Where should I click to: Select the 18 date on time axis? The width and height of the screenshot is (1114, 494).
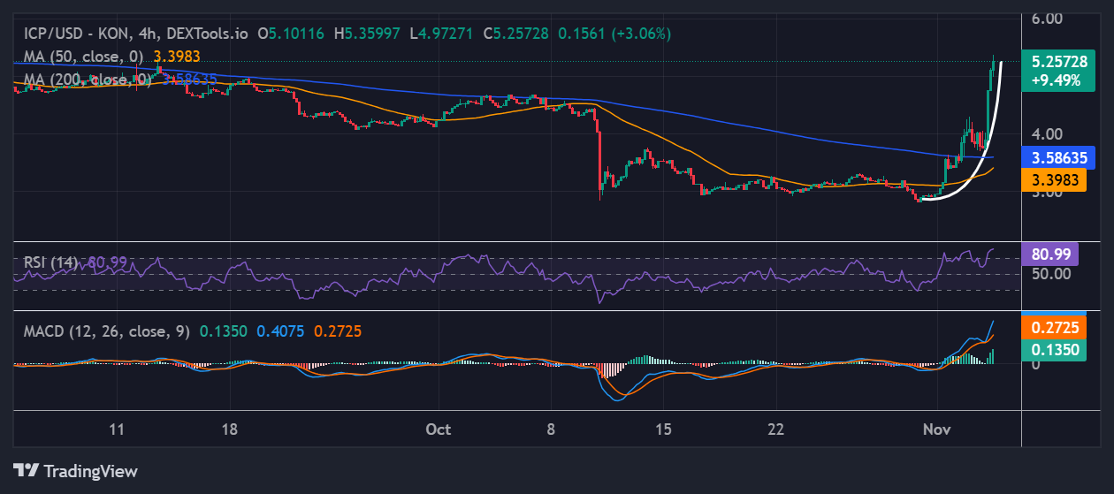(x=229, y=429)
